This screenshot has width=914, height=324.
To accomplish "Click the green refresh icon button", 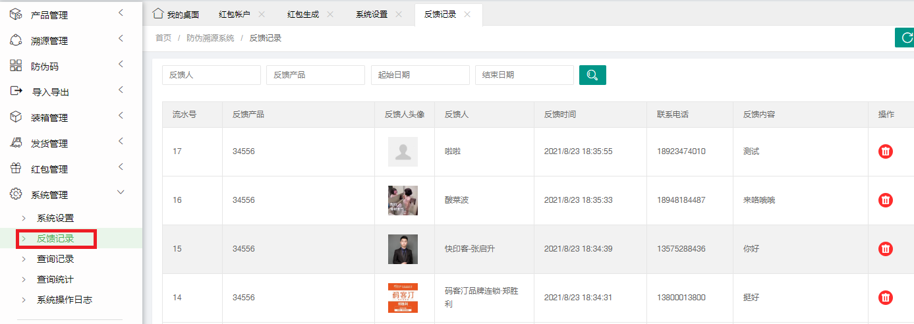I will click(x=905, y=38).
